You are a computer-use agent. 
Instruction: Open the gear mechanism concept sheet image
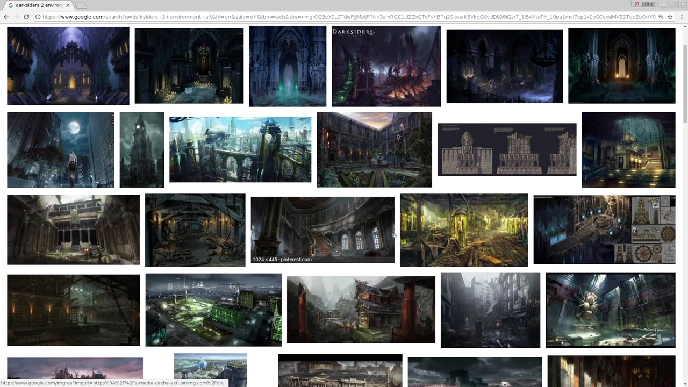[x=605, y=230]
